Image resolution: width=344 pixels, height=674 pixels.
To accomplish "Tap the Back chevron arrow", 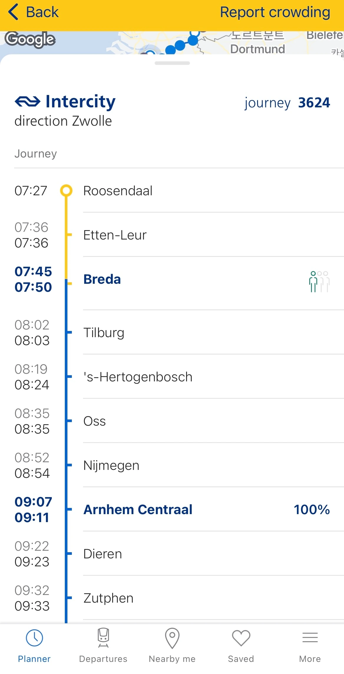I will (13, 12).
